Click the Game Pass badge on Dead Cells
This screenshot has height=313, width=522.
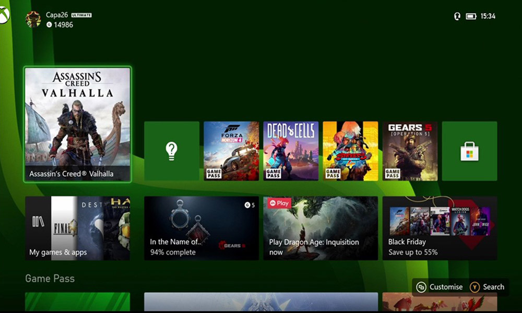tap(274, 174)
